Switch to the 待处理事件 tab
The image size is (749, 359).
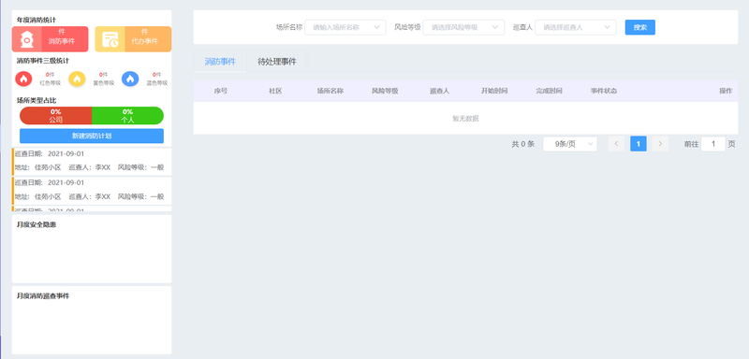[x=277, y=62]
